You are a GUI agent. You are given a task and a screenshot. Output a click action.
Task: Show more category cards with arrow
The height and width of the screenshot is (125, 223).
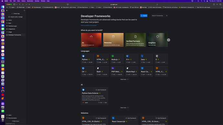168,40
